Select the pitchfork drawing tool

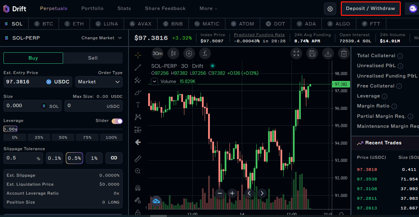[138, 80]
